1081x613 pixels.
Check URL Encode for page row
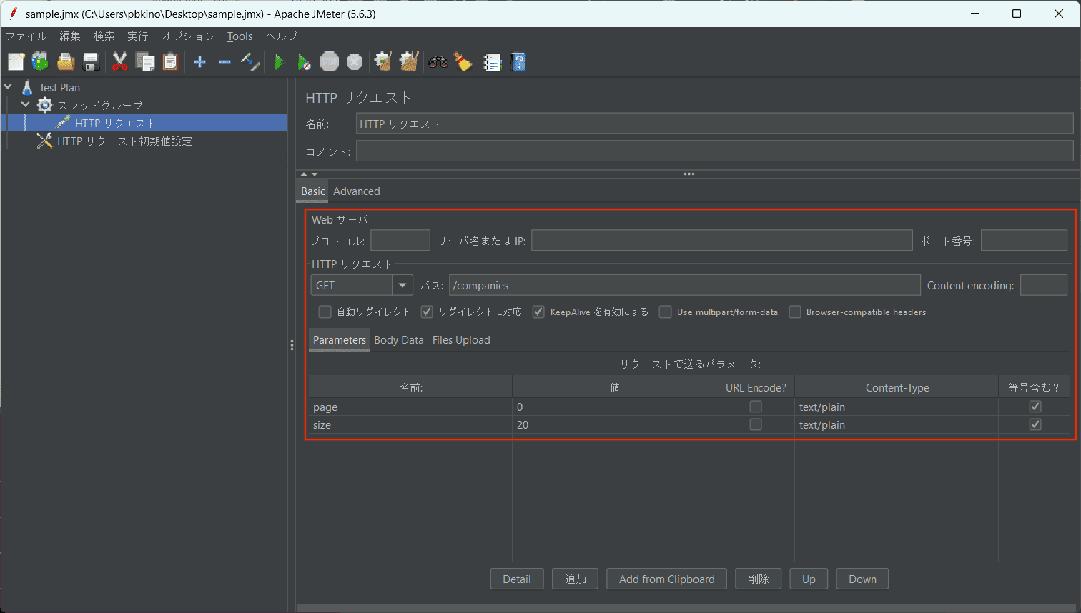[x=755, y=407]
